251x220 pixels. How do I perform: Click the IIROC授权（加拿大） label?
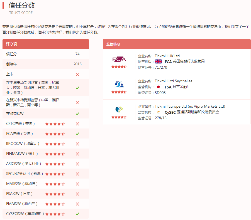click(x=23, y=144)
